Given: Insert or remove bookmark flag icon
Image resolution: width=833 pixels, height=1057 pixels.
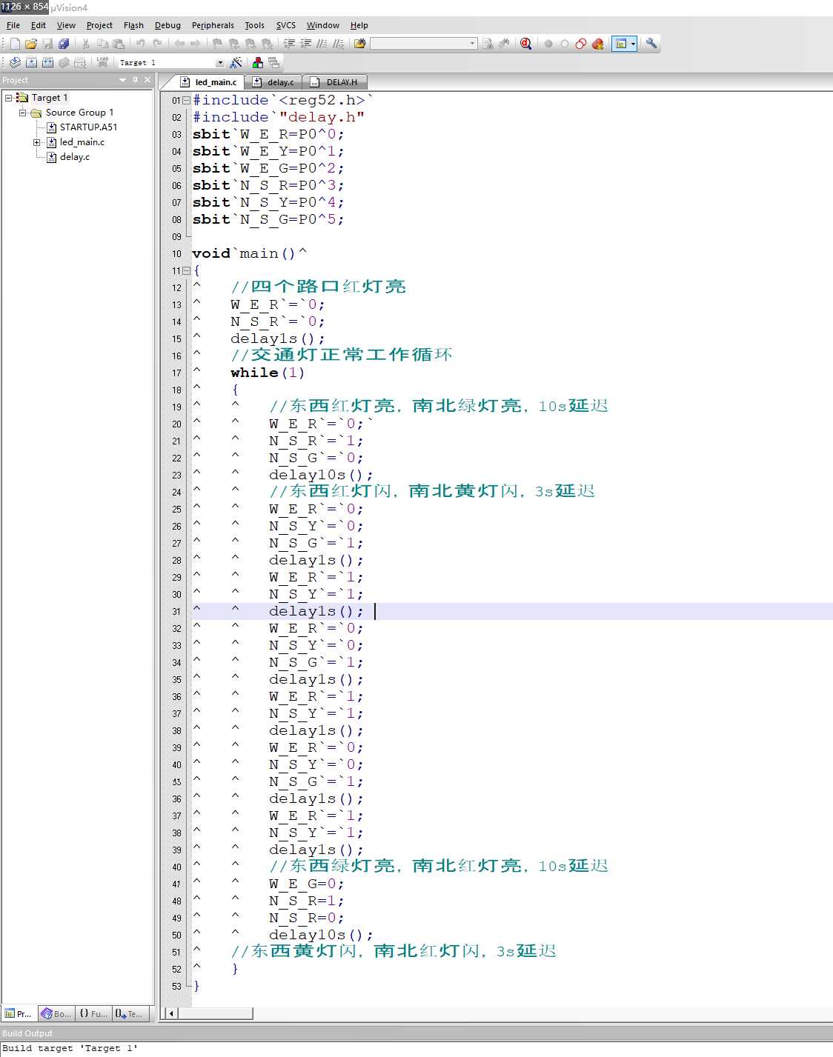Looking at the screenshot, I should (x=217, y=44).
